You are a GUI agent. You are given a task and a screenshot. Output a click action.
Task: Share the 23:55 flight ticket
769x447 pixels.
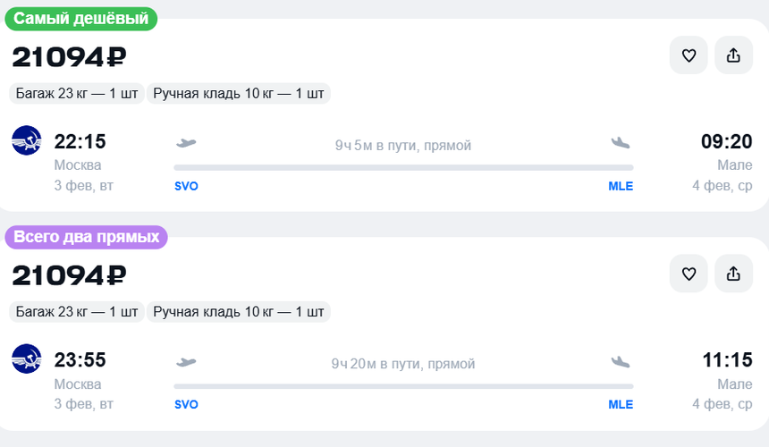click(733, 274)
